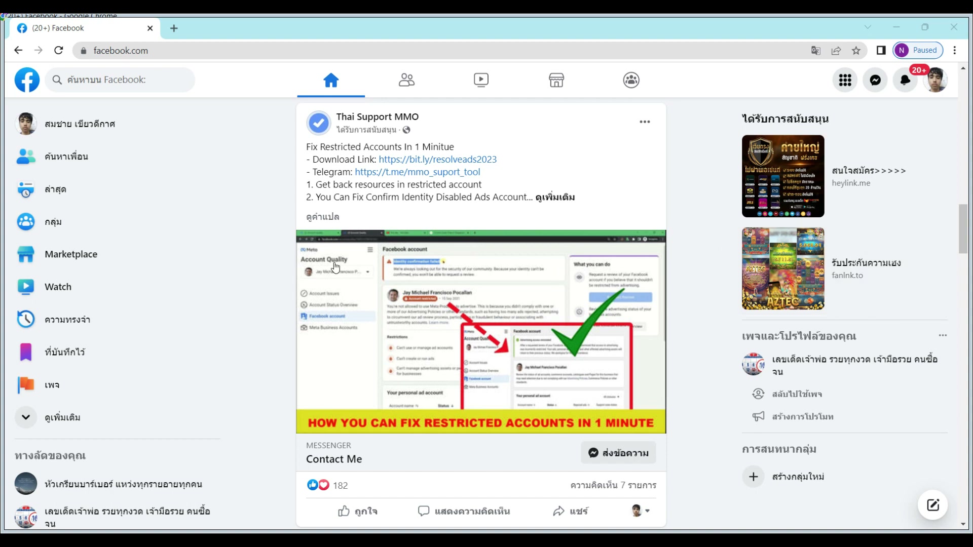Open the Groups tab icon in top navigation
Viewport: 973px width, 547px height.
coord(631,80)
